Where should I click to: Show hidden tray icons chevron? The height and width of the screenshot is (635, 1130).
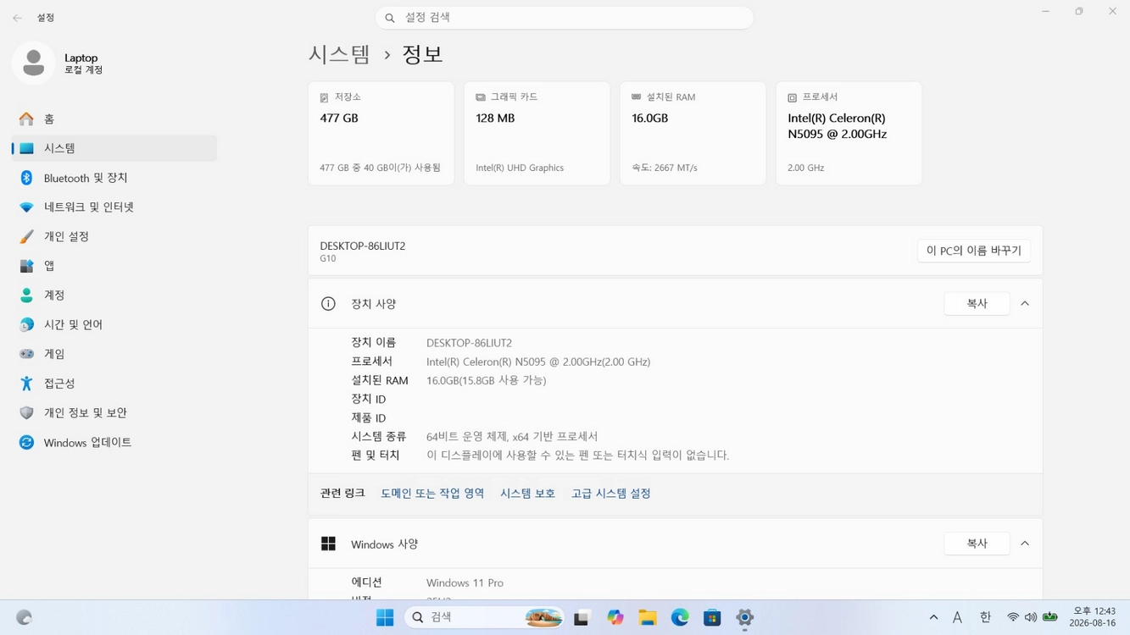(933, 618)
